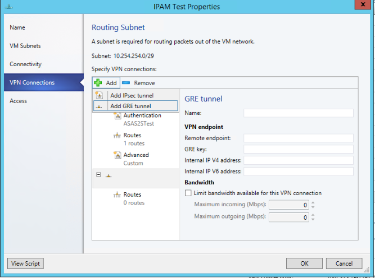Click the 1 routes node icon
The image size is (375, 278).
118,136
